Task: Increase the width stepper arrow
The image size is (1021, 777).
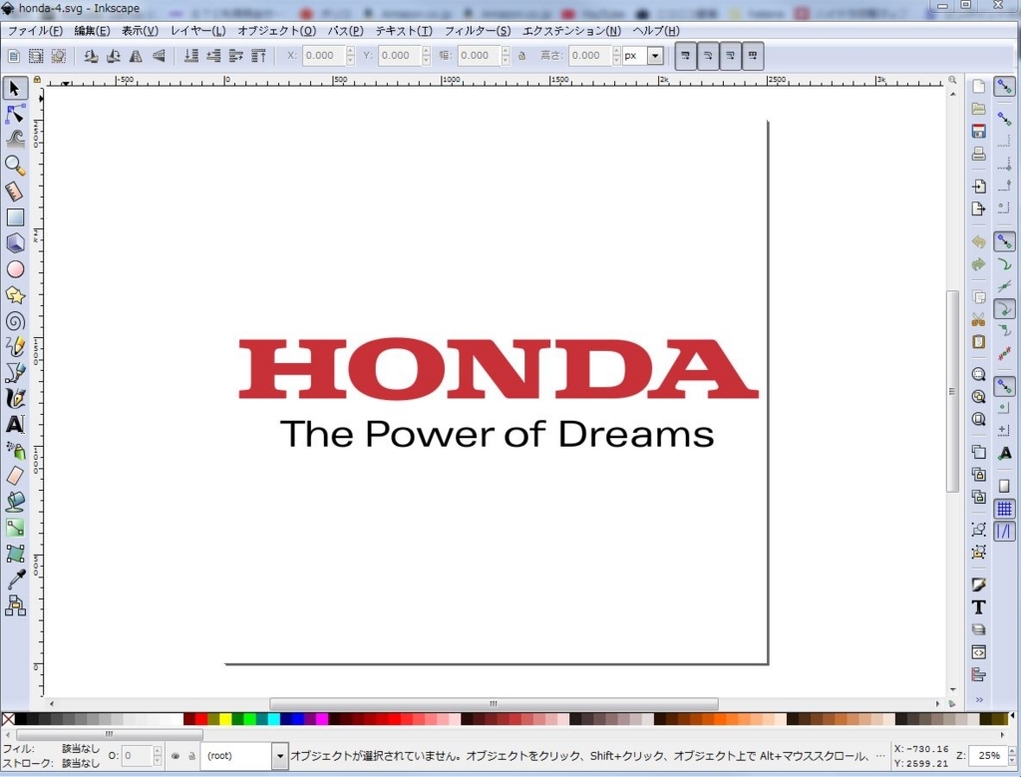Action: 506,51
